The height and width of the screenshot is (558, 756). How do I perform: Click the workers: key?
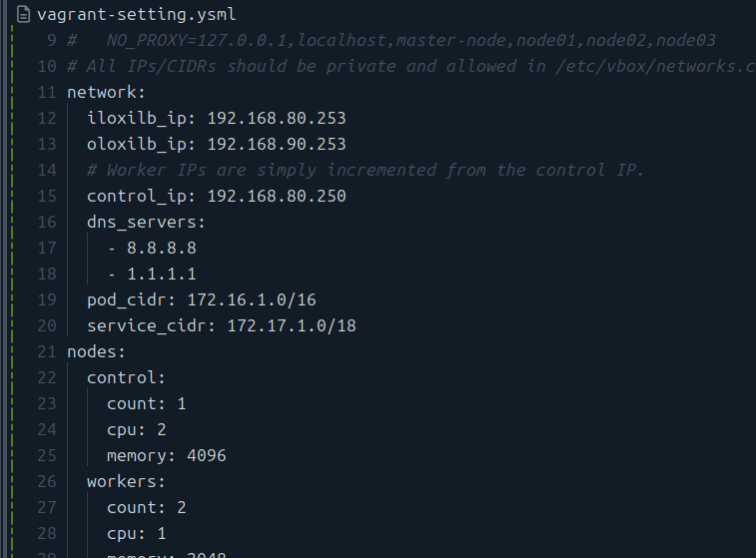[x=126, y=481]
